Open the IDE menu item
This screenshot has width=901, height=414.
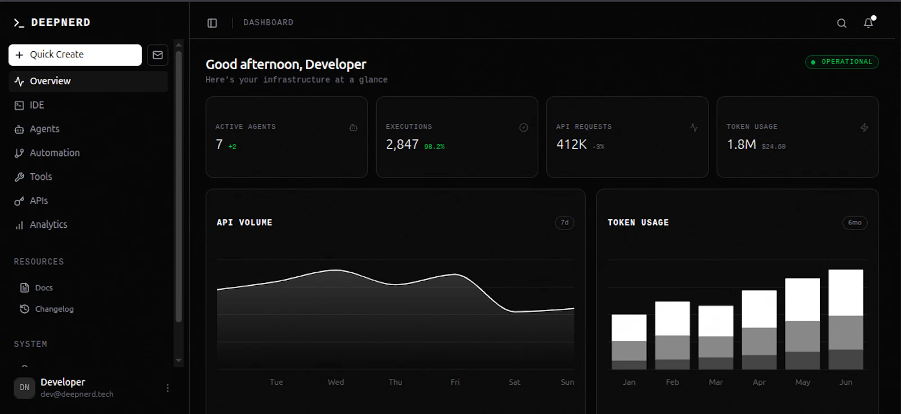tap(88, 105)
